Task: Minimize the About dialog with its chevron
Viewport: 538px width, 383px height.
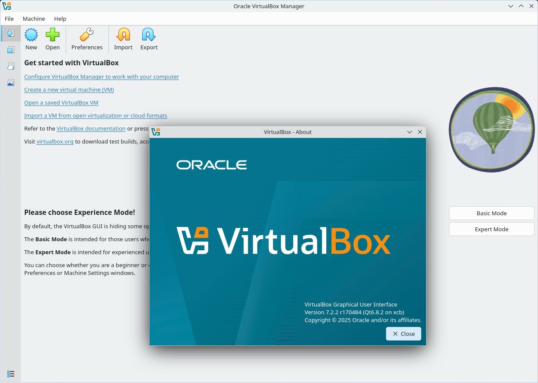Action: tap(410, 132)
